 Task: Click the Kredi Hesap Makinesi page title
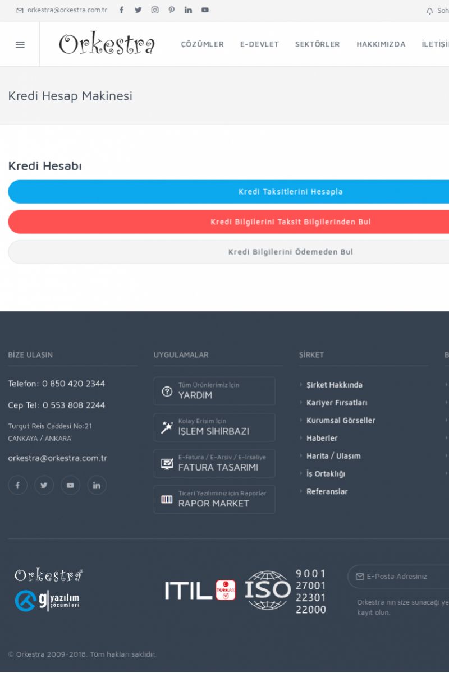70,96
